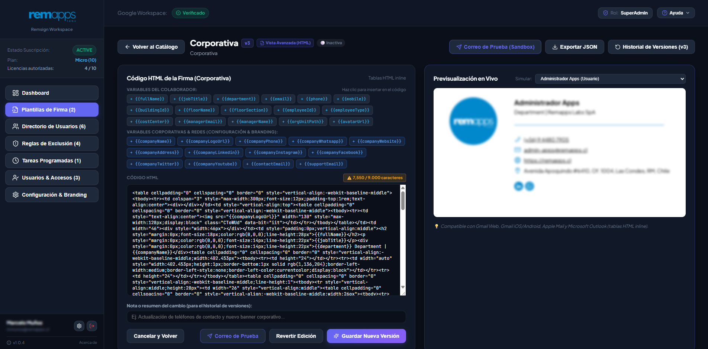This screenshot has height=349, width=708.
Task: Insert the {{managerName}} variable
Action: coord(252,122)
